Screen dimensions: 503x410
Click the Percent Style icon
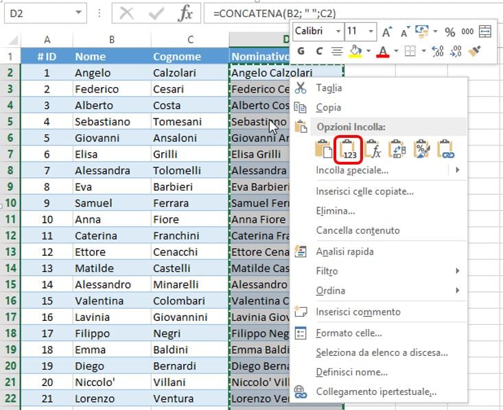point(449,32)
